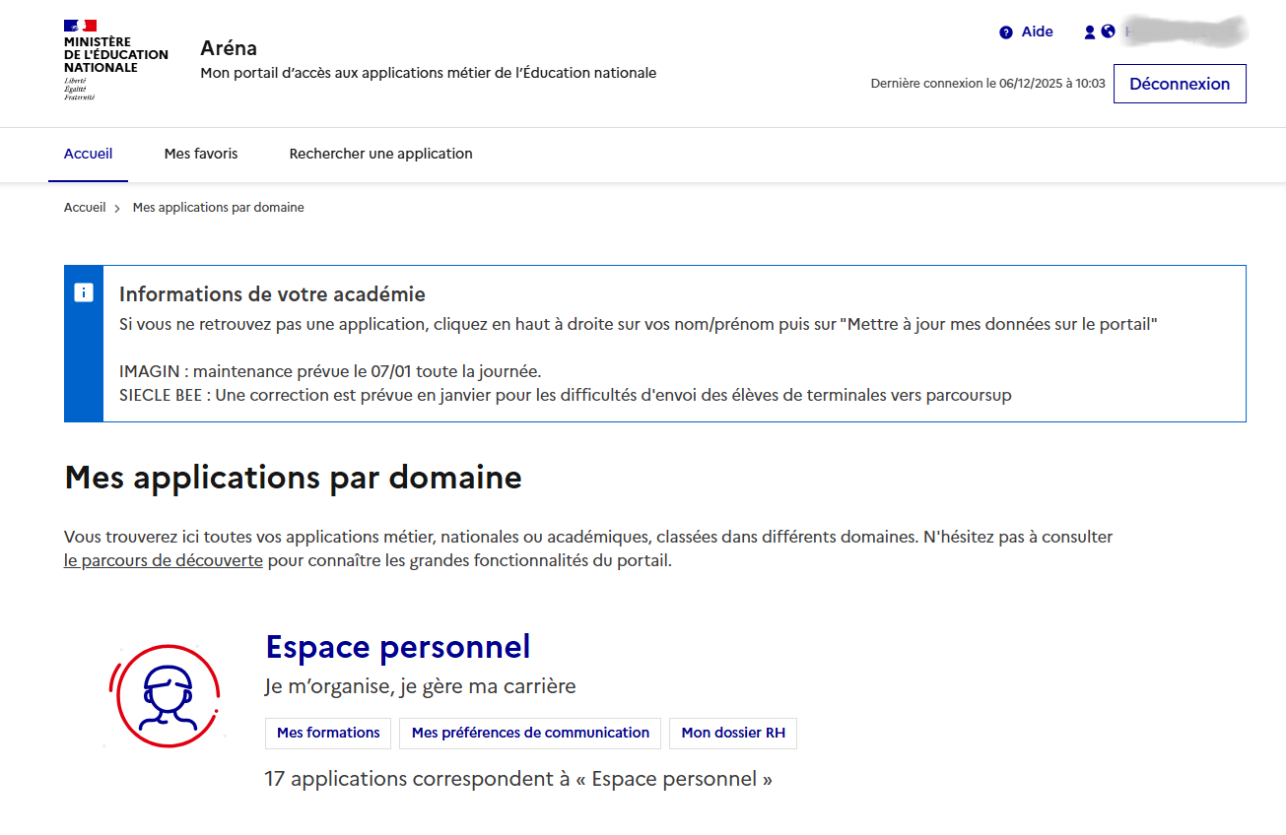Screen dimensions: 1286x835
Task: Click the Espace personnel circular avatar illustration
Action: click(165, 695)
